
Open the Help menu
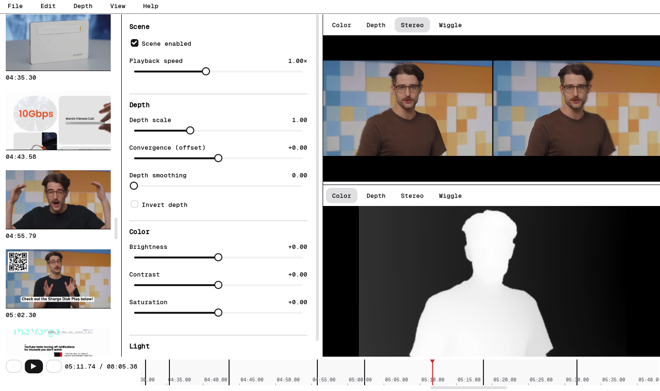[151, 6]
